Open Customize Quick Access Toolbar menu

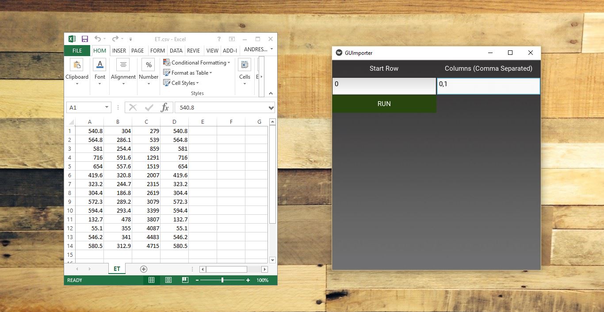point(130,39)
